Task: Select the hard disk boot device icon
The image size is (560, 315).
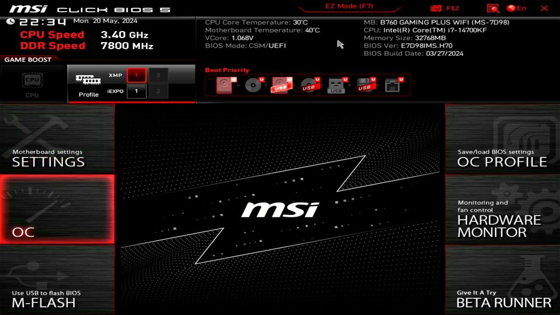Action: [x=226, y=85]
